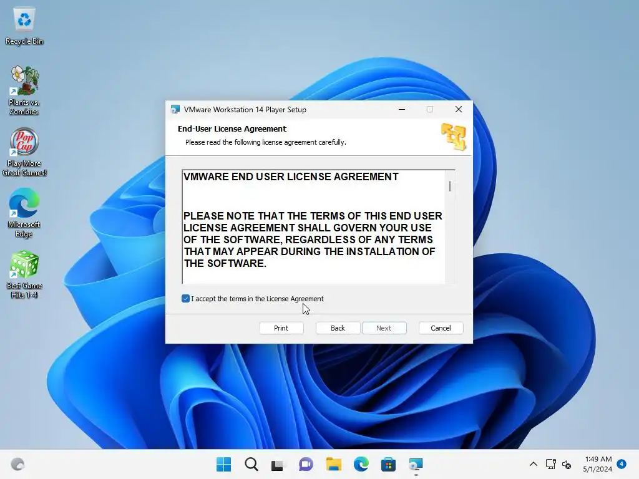Minimize the VMware setup window
639x479 pixels.
pos(402,109)
